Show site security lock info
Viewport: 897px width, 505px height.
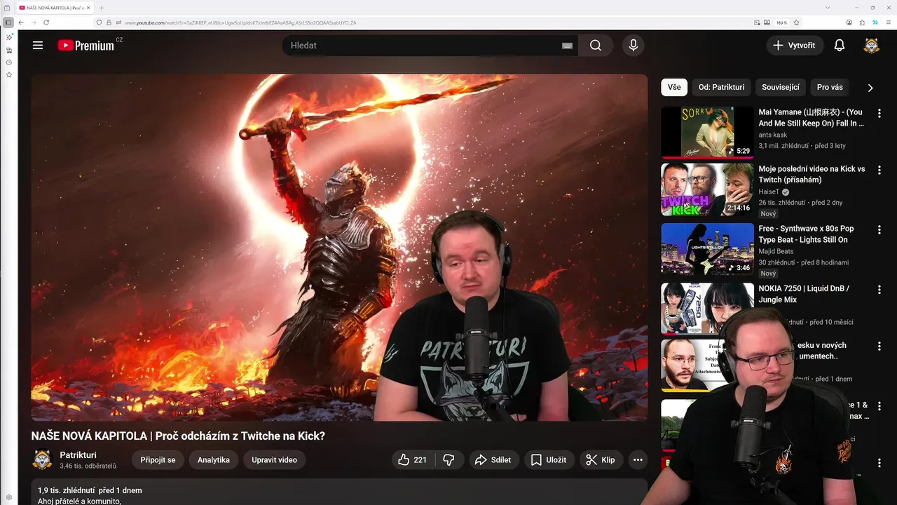(x=109, y=22)
